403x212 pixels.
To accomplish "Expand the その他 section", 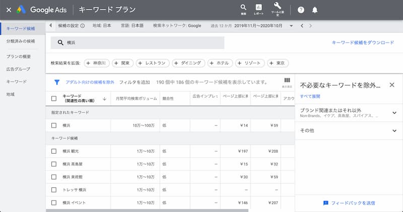I will 349,131.
